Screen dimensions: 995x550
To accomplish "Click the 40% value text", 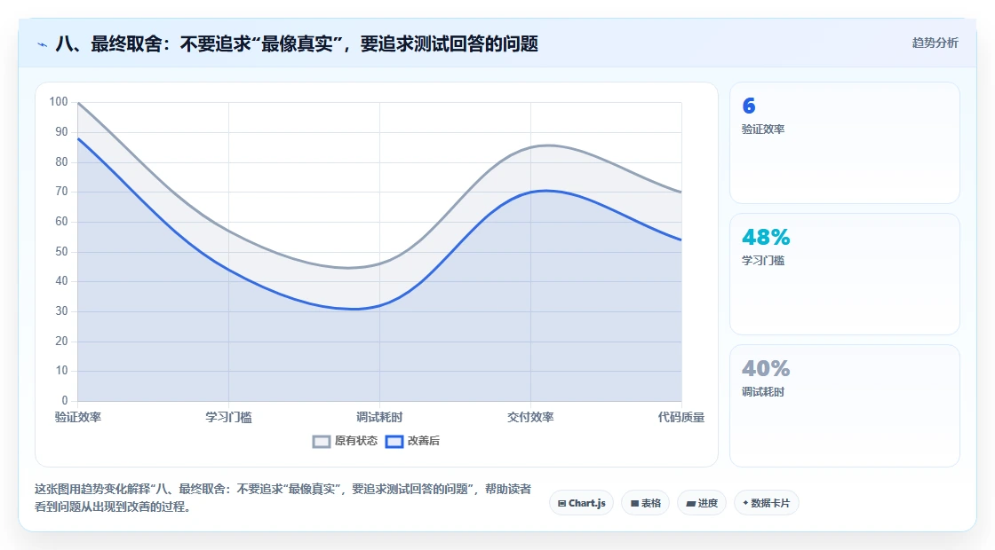I will (x=766, y=369).
